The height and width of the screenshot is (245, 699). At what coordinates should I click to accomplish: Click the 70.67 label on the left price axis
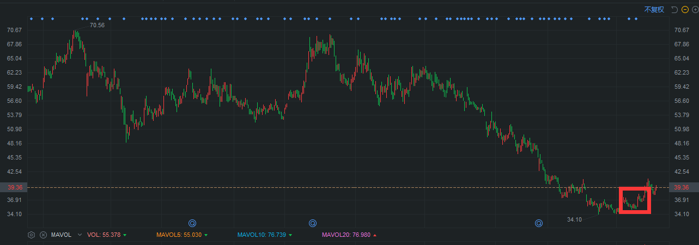pyautogui.click(x=15, y=30)
